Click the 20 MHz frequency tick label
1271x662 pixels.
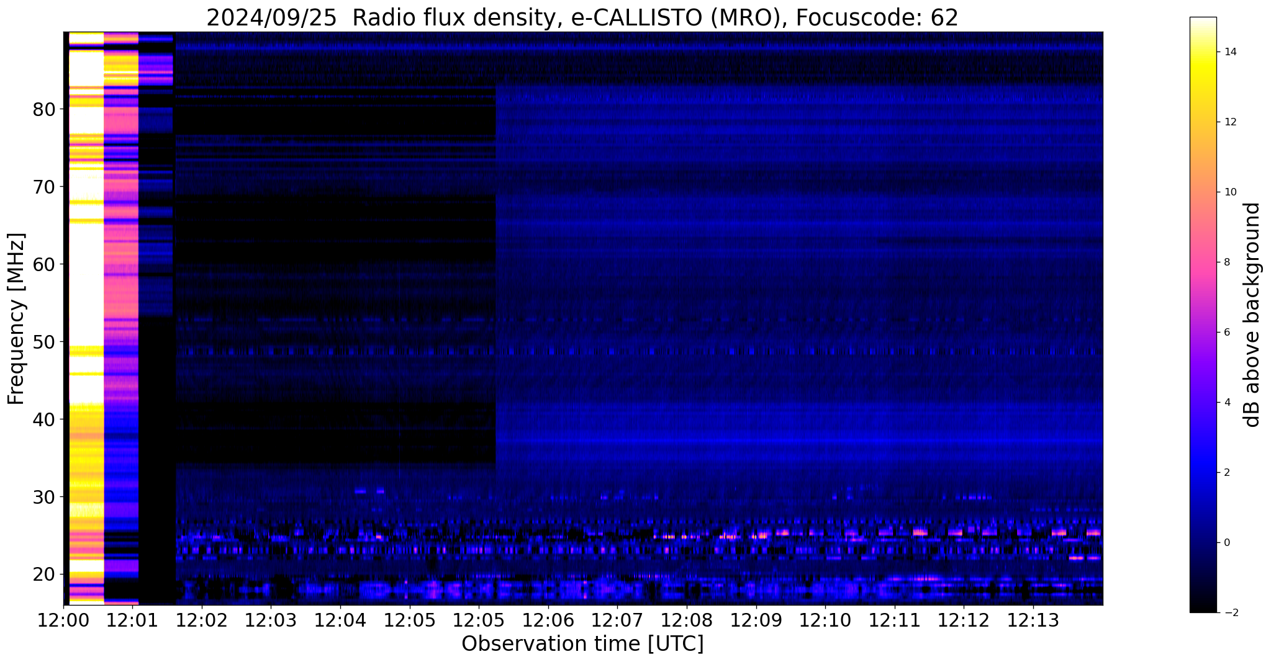tap(43, 575)
